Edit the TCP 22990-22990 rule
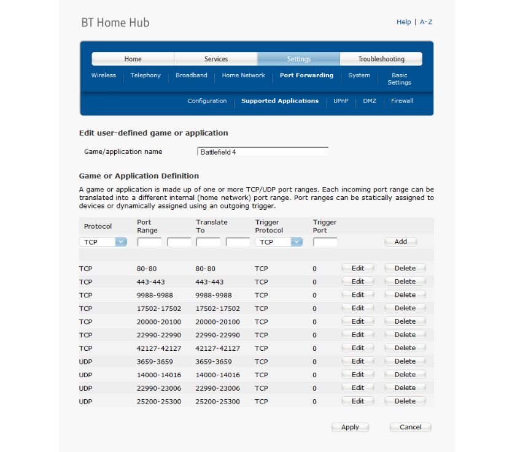512x452 pixels. pos(358,335)
